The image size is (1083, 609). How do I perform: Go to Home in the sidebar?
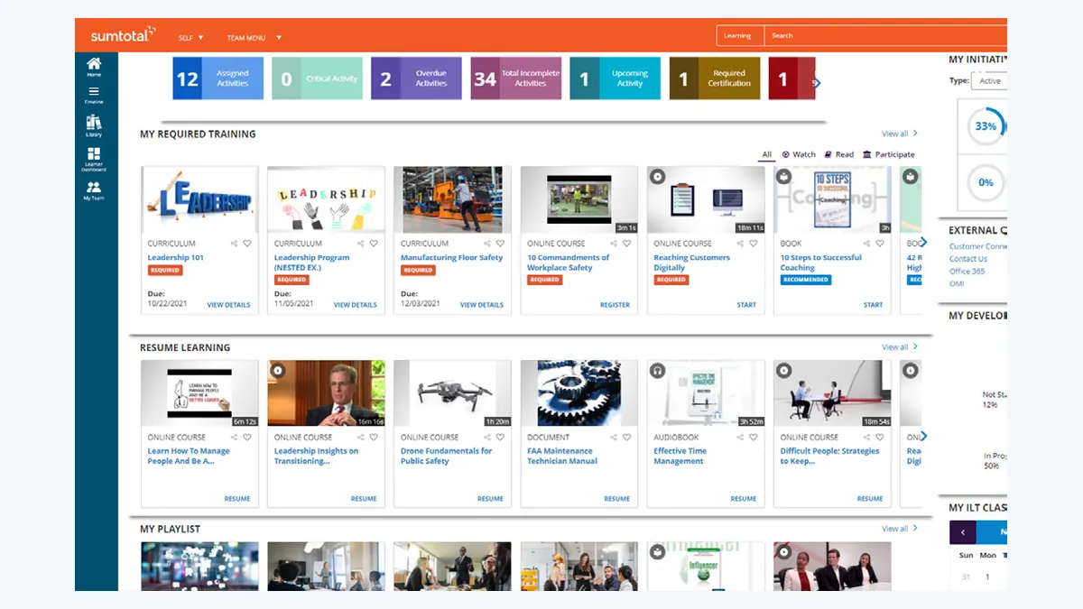(94, 68)
